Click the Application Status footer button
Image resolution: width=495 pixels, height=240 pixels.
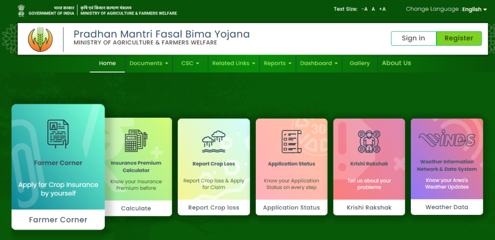291,208
